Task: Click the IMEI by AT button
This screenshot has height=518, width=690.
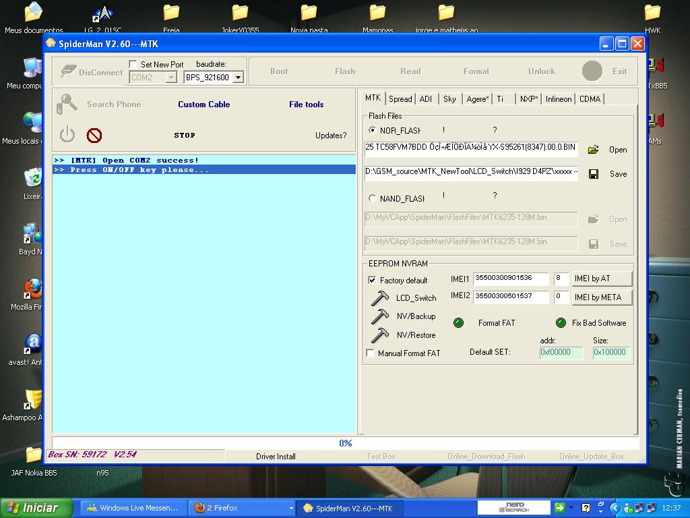Action: (602, 279)
